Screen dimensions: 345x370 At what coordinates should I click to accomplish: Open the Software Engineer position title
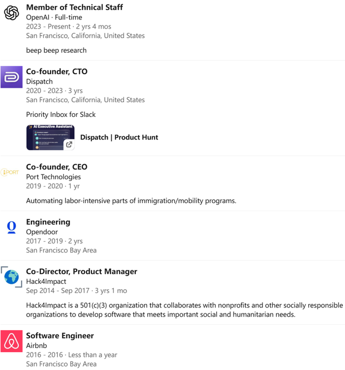click(x=60, y=336)
